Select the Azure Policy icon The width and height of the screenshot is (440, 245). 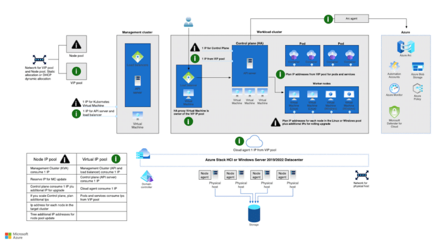tap(418, 89)
